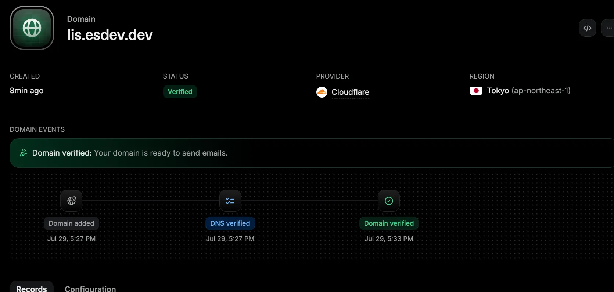
Task: Click the Verified status badge
Action: (180, 92)
